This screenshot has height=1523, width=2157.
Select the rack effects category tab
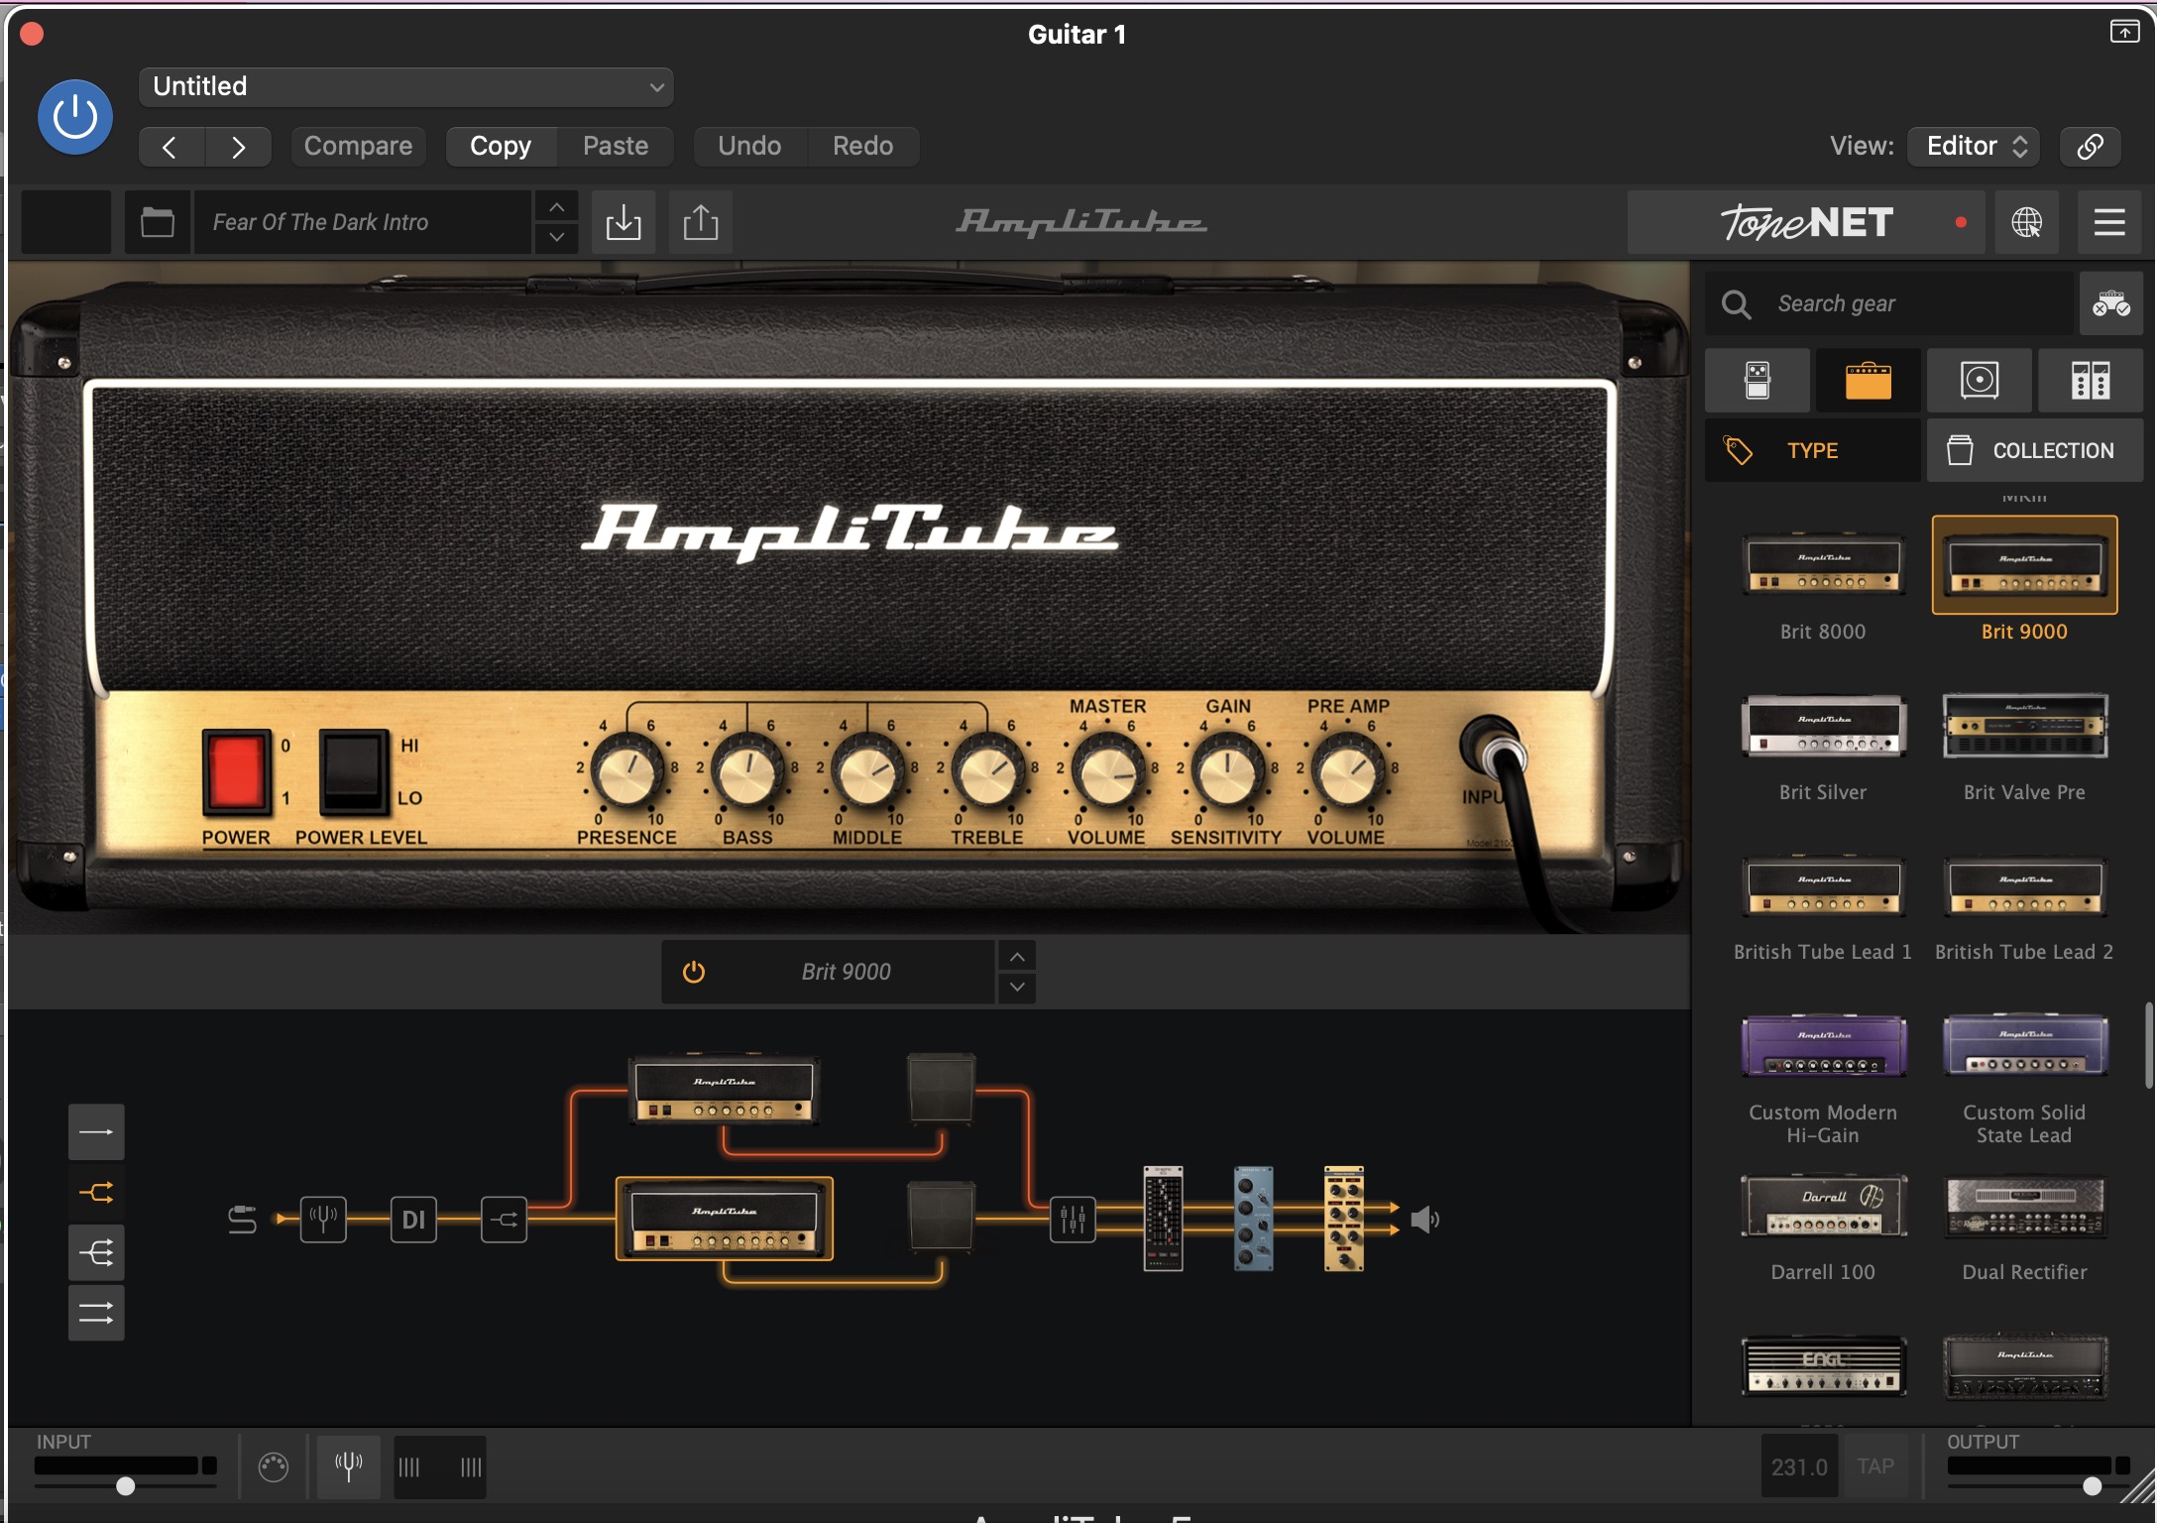(2091, 381)
